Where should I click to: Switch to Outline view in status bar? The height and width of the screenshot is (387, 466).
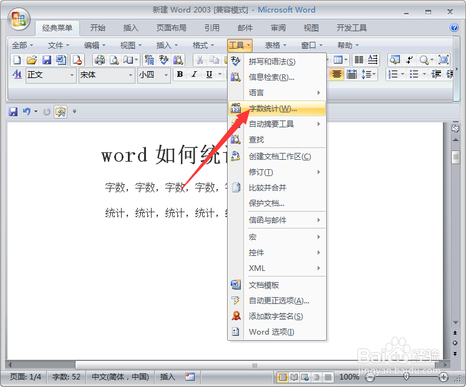[x=316, y=377]
